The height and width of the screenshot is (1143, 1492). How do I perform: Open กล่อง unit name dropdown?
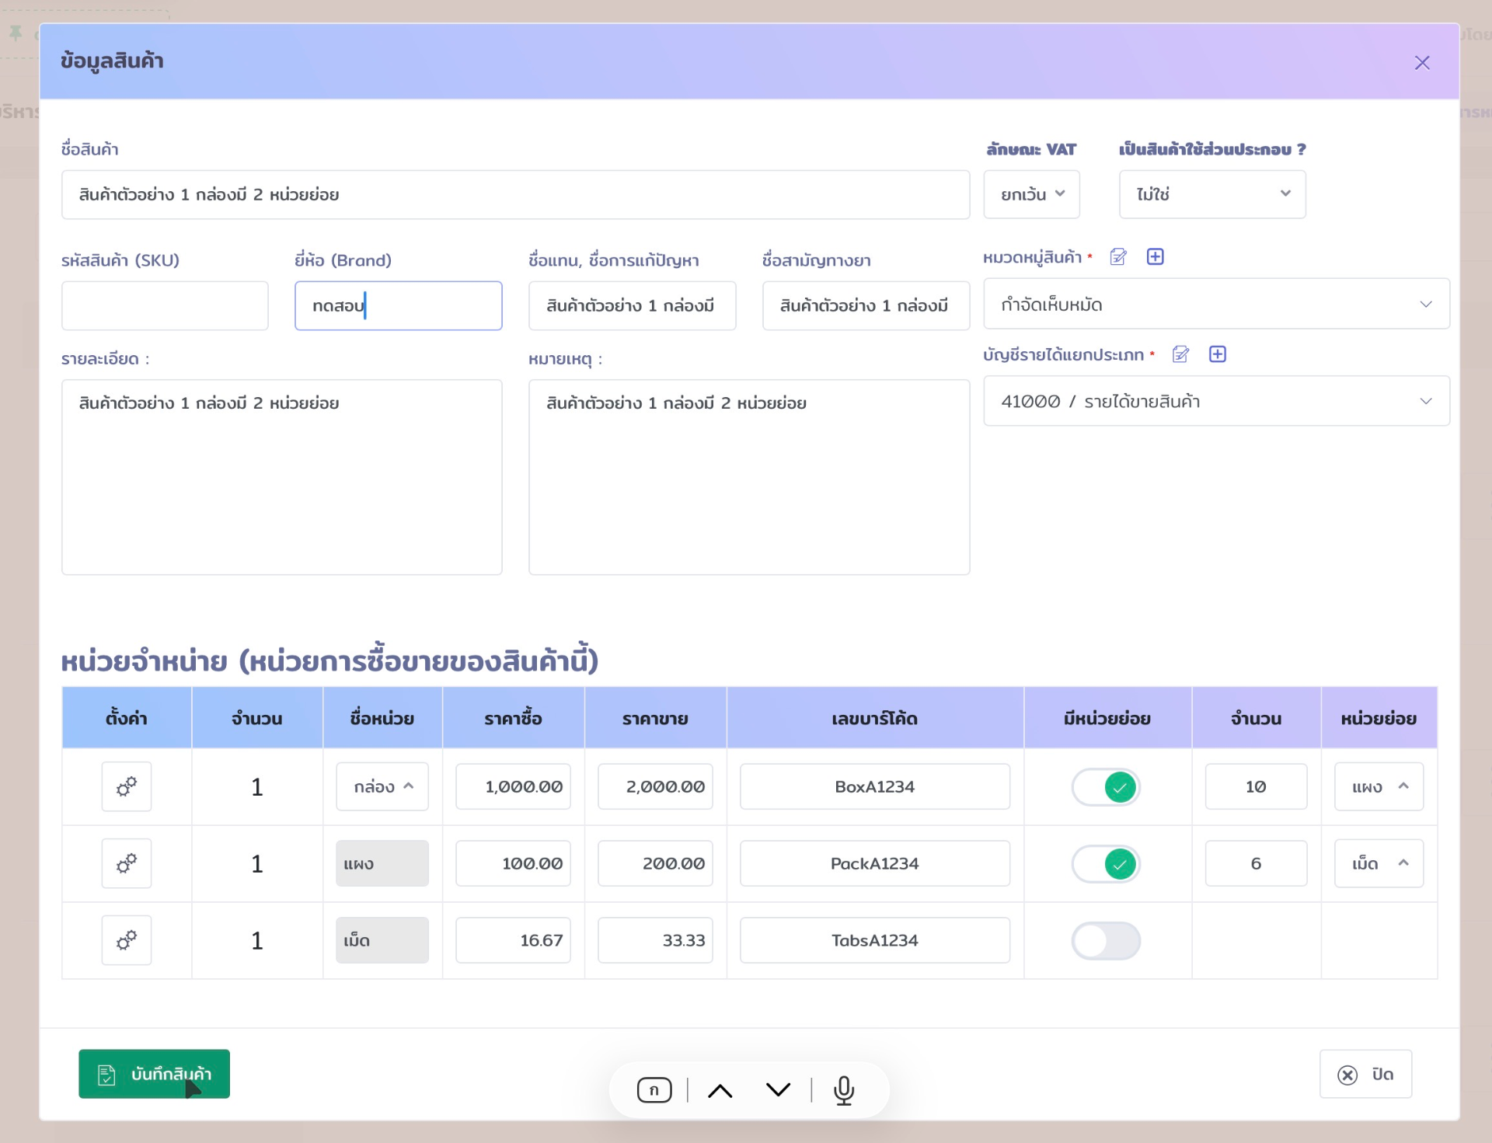[x=382, y=786]
